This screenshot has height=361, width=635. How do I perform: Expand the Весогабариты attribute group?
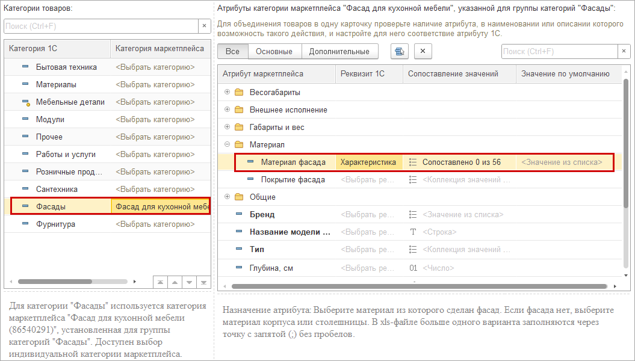[x=227, y=92]
